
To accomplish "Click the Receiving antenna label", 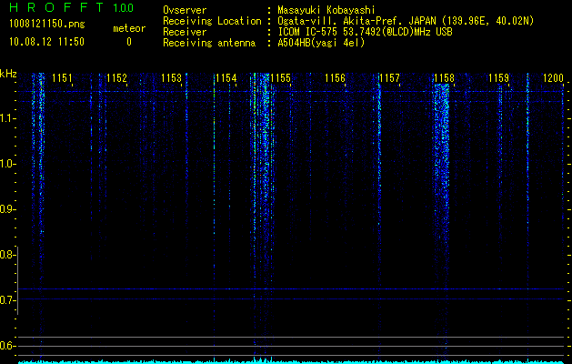I will tap(209, 43).
